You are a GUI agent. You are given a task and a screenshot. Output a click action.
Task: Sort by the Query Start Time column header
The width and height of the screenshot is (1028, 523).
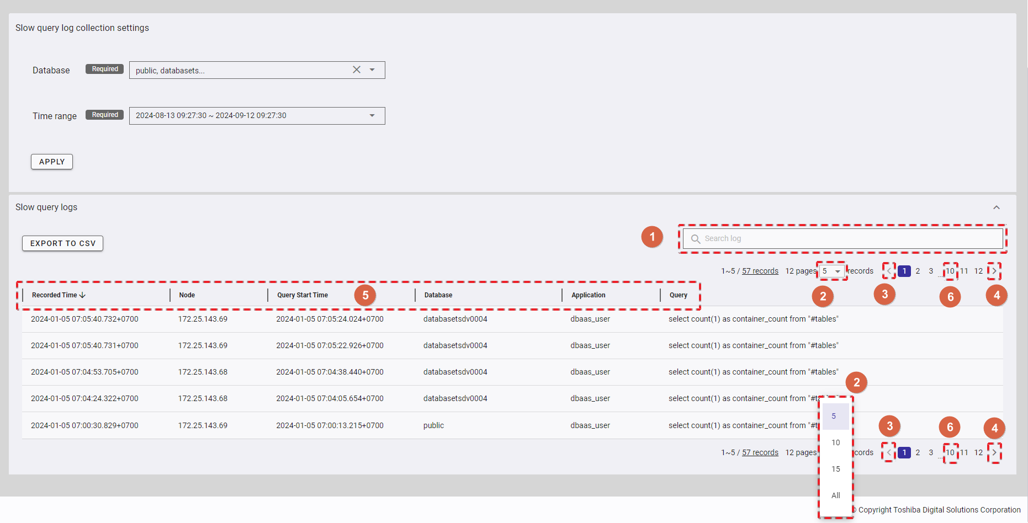303,295
